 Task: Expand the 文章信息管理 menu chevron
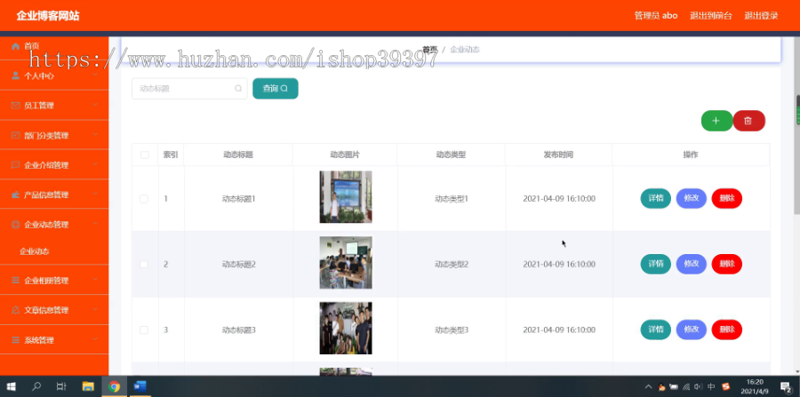[x=95, y=310]
